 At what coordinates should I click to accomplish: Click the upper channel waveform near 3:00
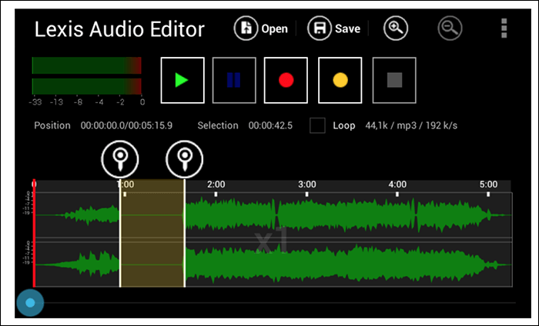point(307,215)
